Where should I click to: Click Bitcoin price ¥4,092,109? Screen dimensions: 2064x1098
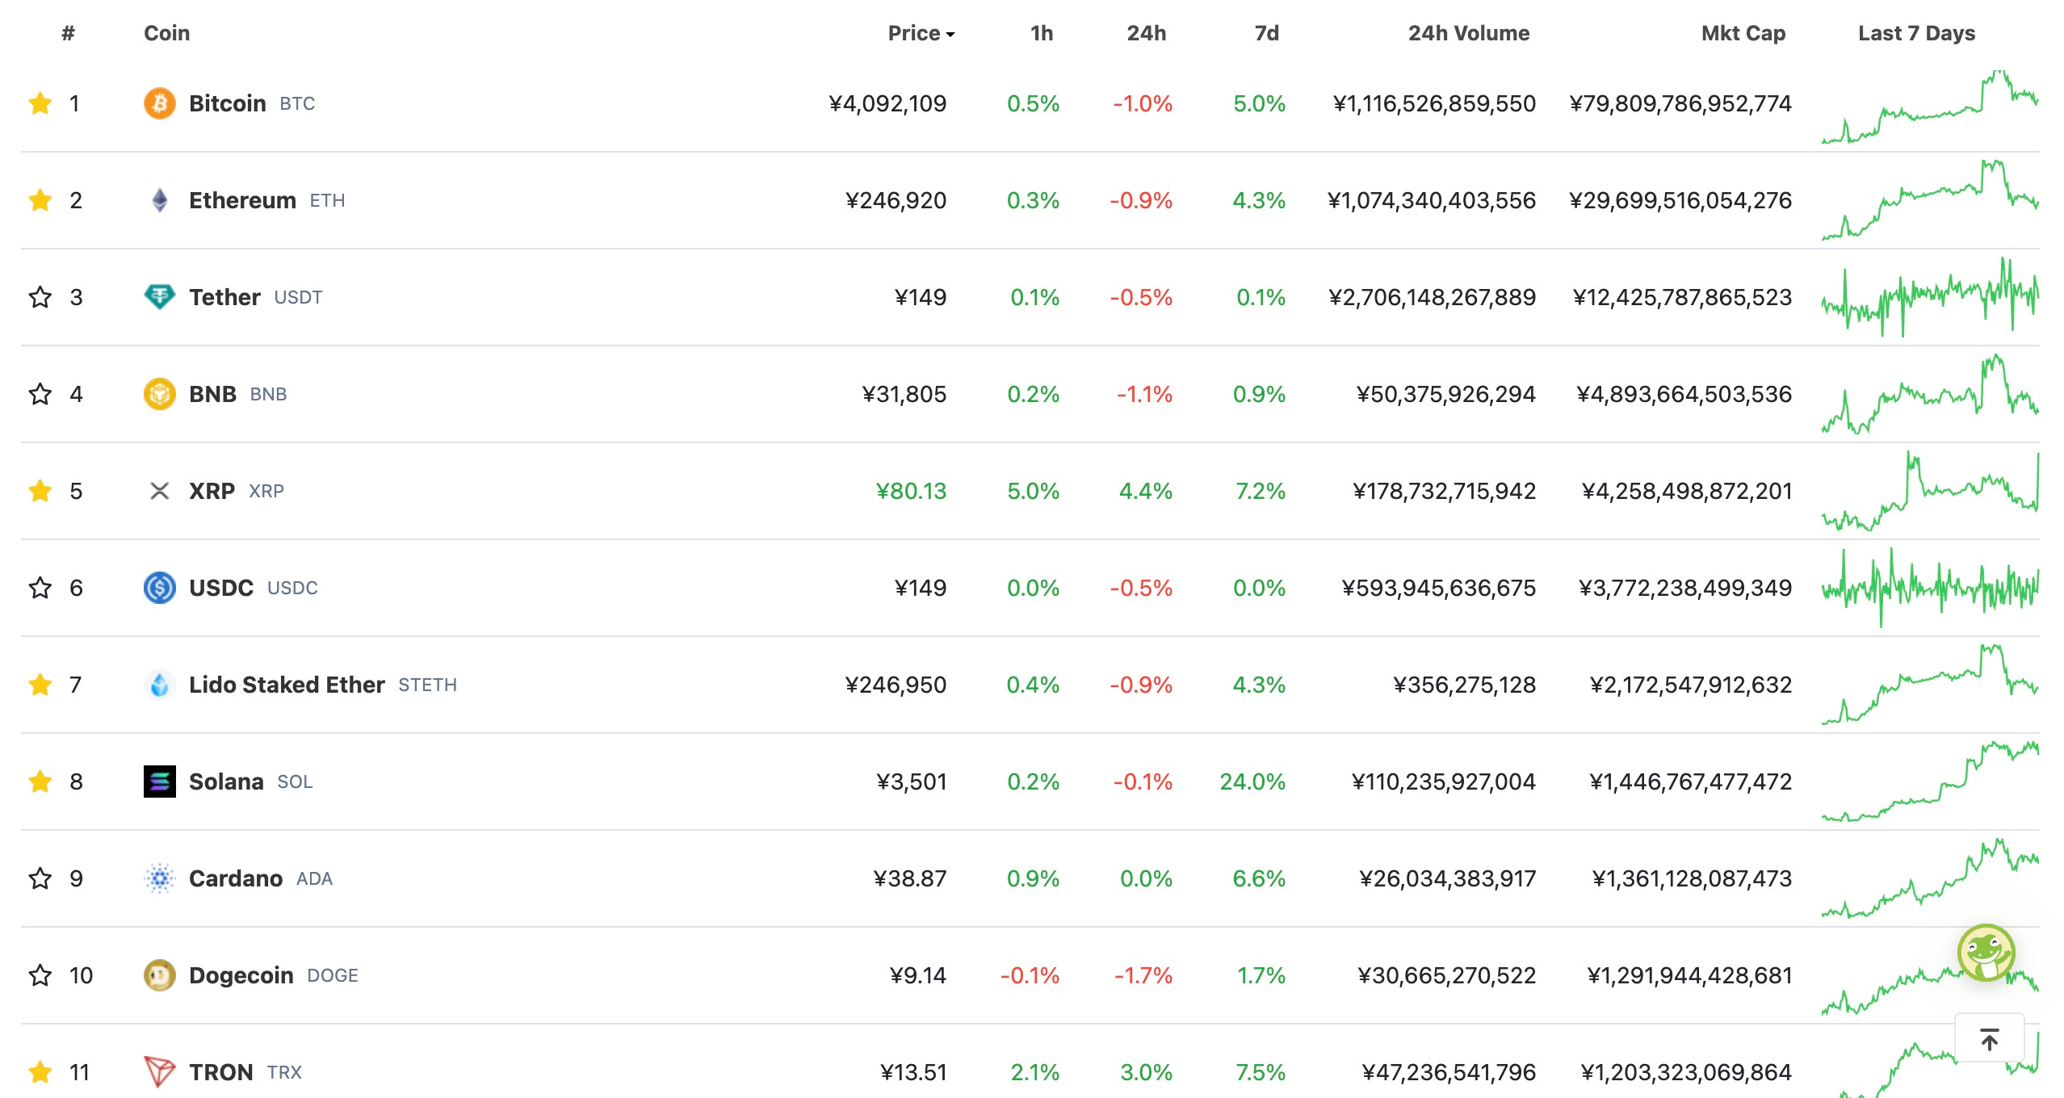pos(887,103)
